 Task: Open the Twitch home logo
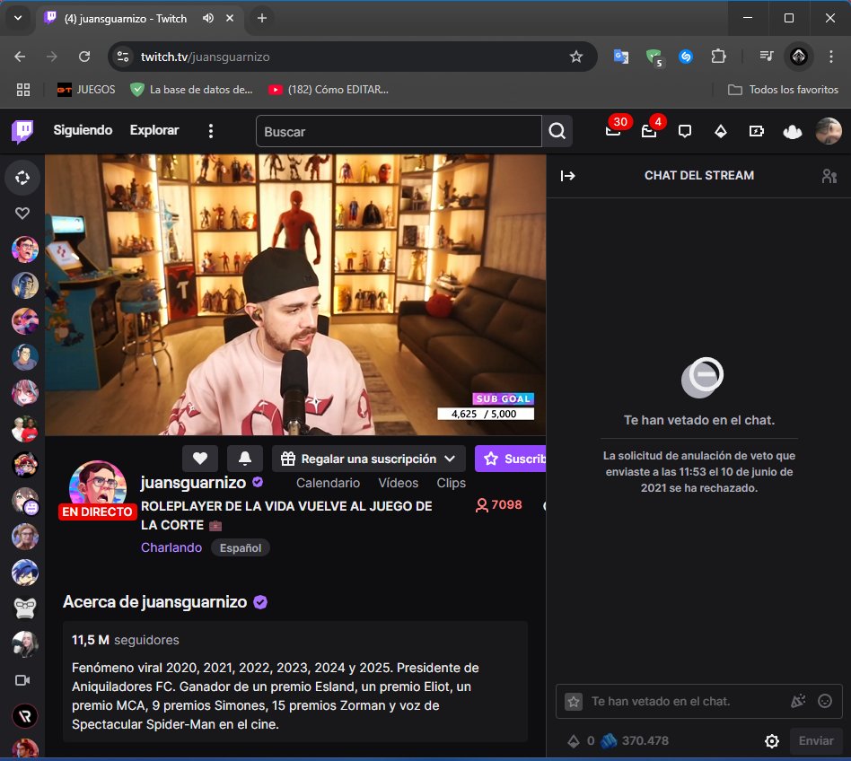22,131
